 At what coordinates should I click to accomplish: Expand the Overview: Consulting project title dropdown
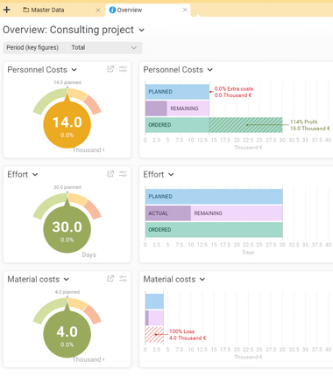(142, 30)
